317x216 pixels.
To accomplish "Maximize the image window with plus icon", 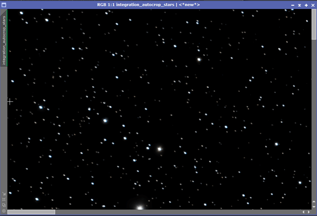I will (x=306, y=5).
